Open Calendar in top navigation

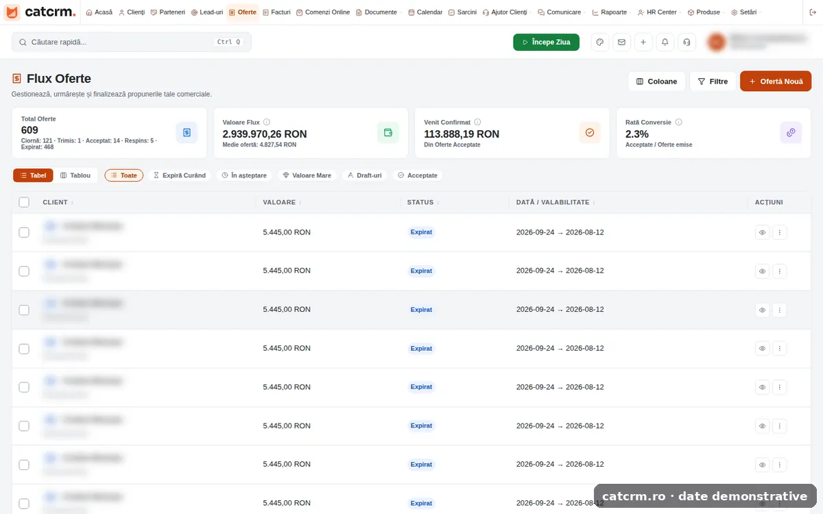click(425, 12)
